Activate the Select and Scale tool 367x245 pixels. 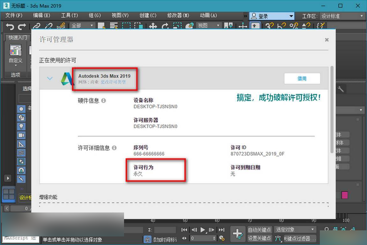coord(177,26)
